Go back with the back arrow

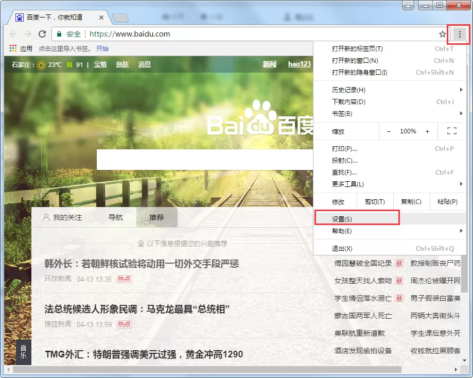pyautogui.click(x=13, y=34)
